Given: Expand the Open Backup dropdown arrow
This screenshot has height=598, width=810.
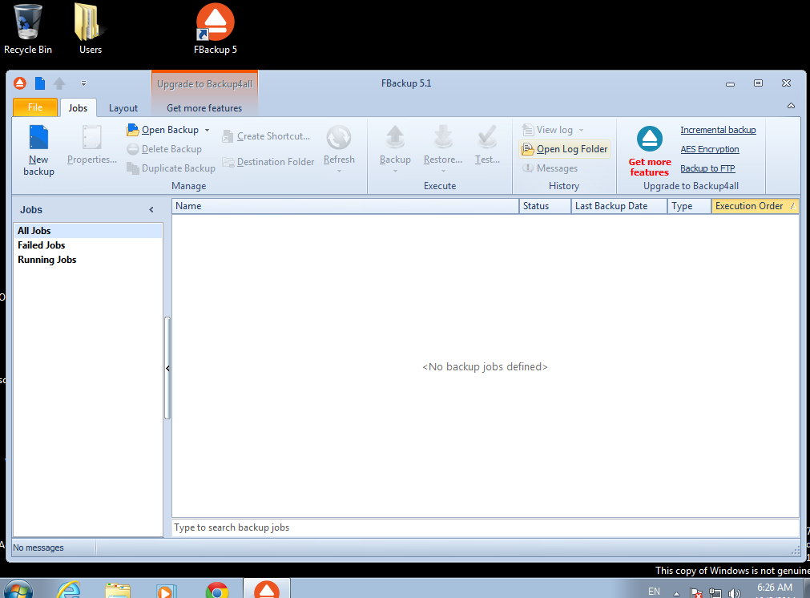Looking at the screenshot, I should [207, 130].
